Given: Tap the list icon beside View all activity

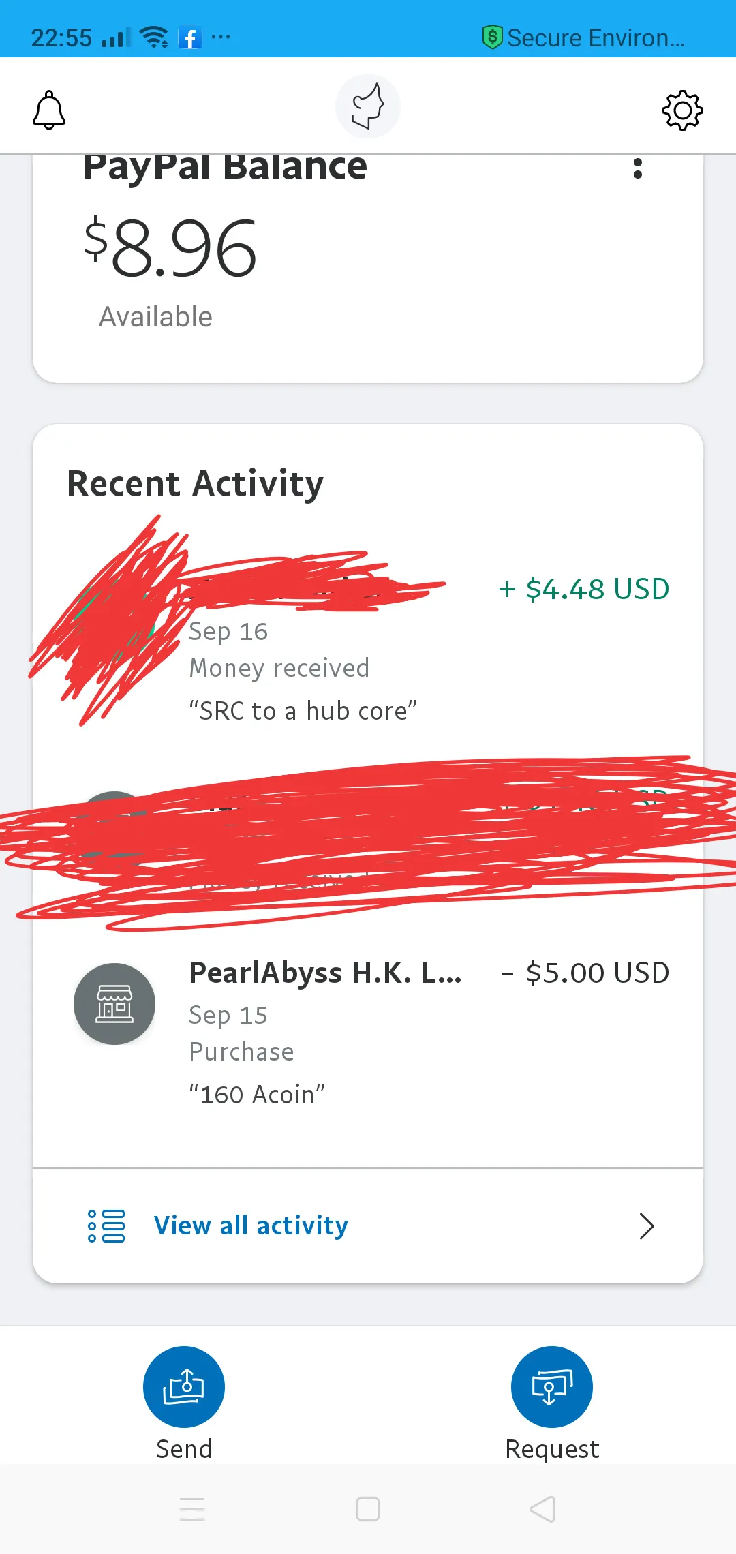Looking at the screenshot, I should click(106, 1225).
